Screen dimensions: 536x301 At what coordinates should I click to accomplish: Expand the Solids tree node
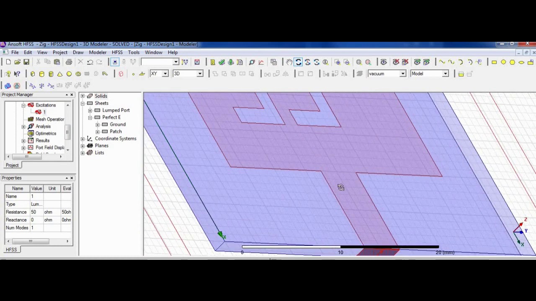82,96
